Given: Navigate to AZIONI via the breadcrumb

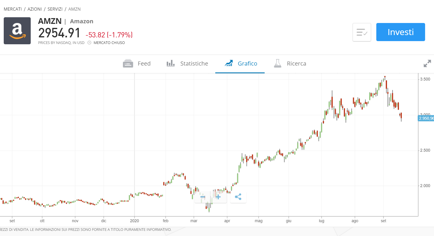Looking at the screenshot, I should (x=34, y=9).
